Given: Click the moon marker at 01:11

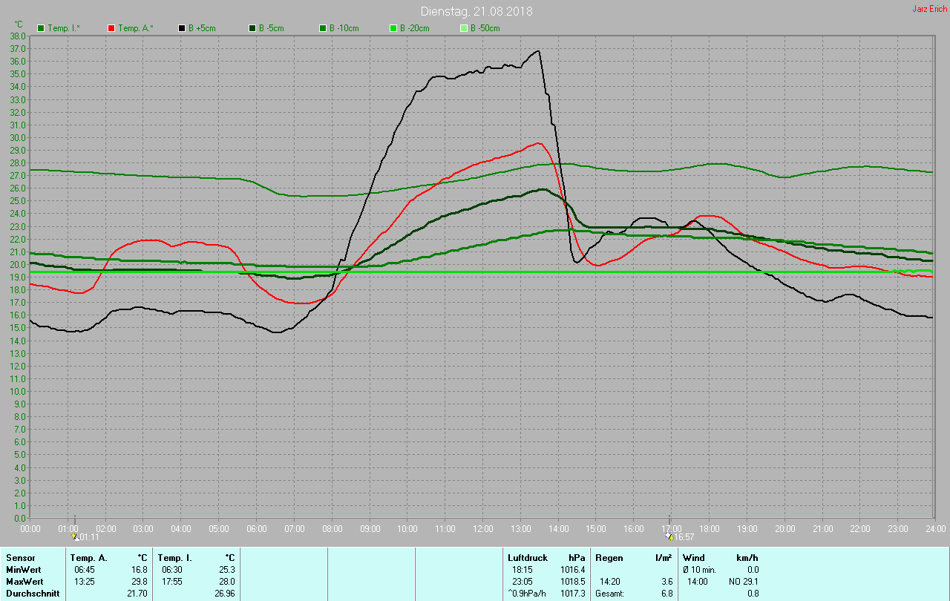Looking at the screenshot, I should [75, 536].
